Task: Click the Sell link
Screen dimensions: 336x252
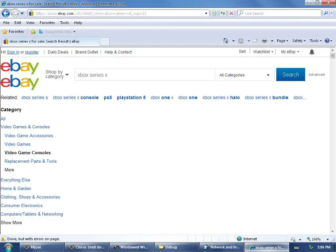Action: 242,52
